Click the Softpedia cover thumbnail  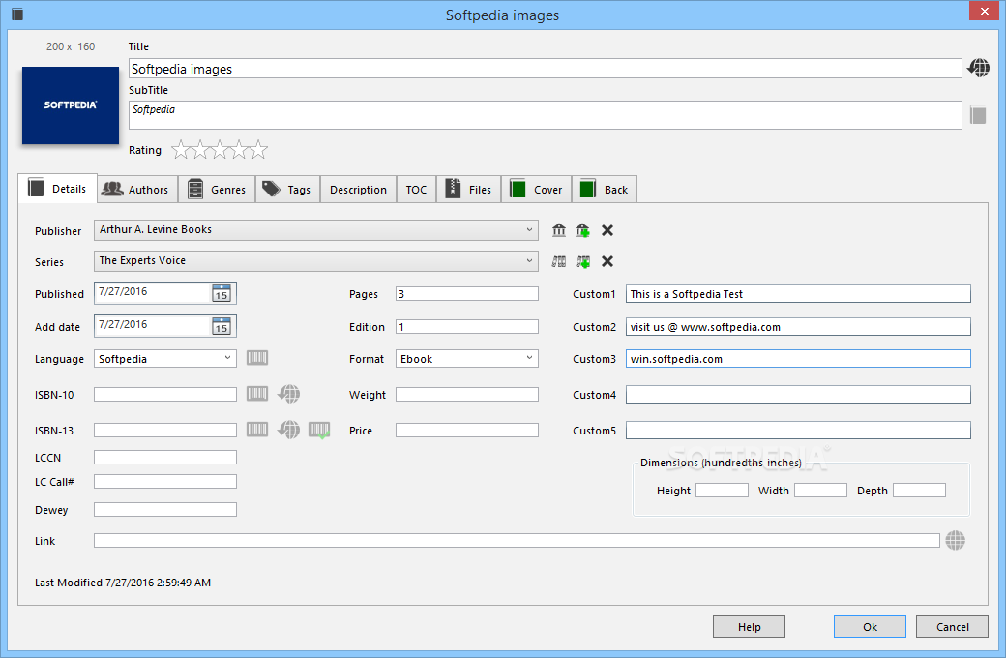[x=71, y=105]
